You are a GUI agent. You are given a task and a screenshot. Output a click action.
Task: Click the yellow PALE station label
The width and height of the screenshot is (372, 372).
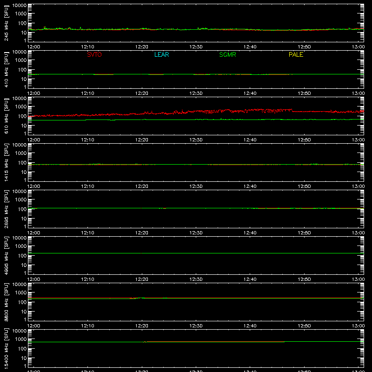click(296, 54)
